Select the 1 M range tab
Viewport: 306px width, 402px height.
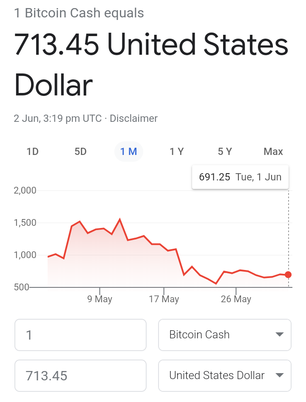[x=129, y=152]
